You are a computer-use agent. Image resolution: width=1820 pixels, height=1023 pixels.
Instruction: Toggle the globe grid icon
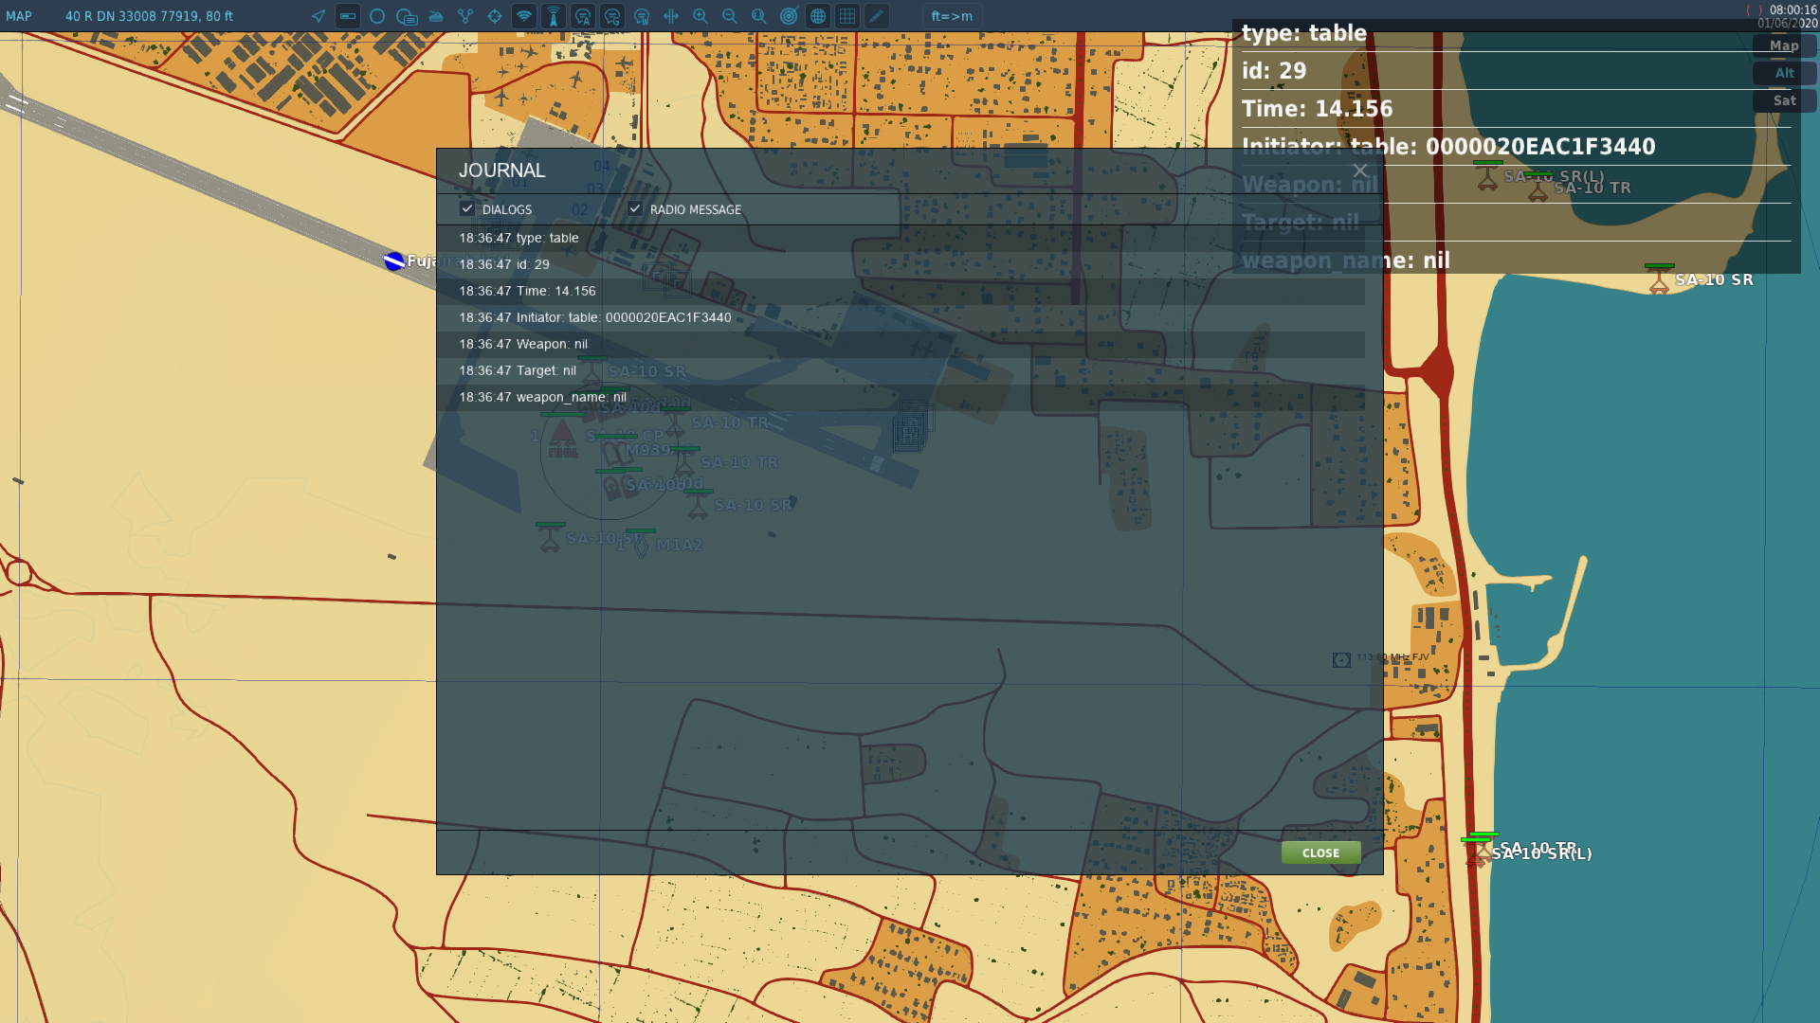click(818, 16)
